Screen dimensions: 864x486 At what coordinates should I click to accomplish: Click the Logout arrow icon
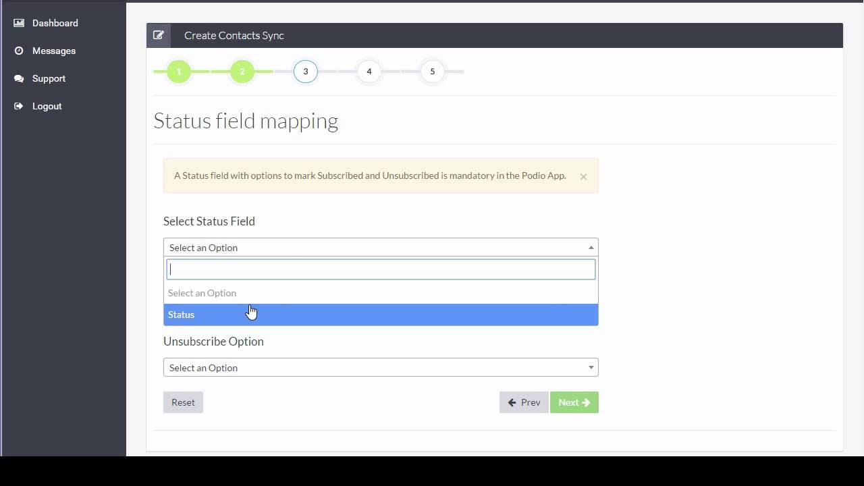click(x=19, y=106)
